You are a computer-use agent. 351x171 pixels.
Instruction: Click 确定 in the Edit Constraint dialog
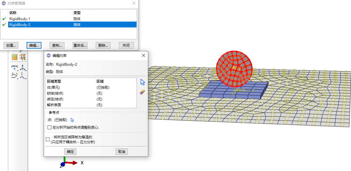70,151
